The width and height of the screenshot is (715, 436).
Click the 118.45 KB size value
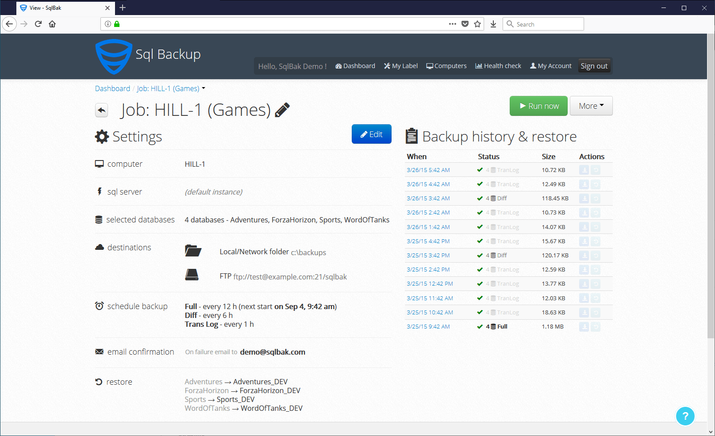[555, 199]
